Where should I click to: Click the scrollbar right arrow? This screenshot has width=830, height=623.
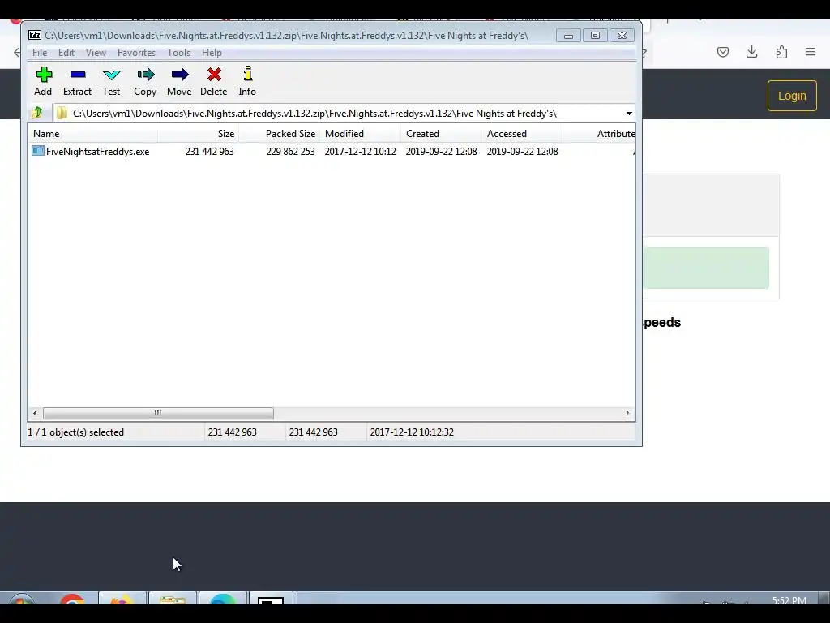pos(628,413)
